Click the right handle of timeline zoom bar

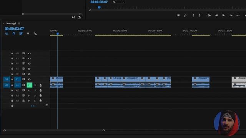tap(103, 130)
